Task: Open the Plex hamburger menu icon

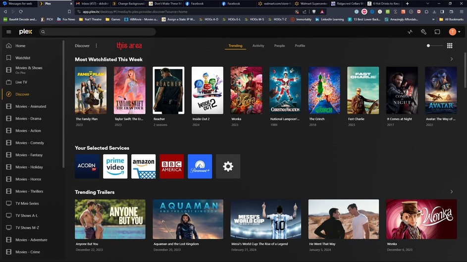Action: click(x=8, y=32)
